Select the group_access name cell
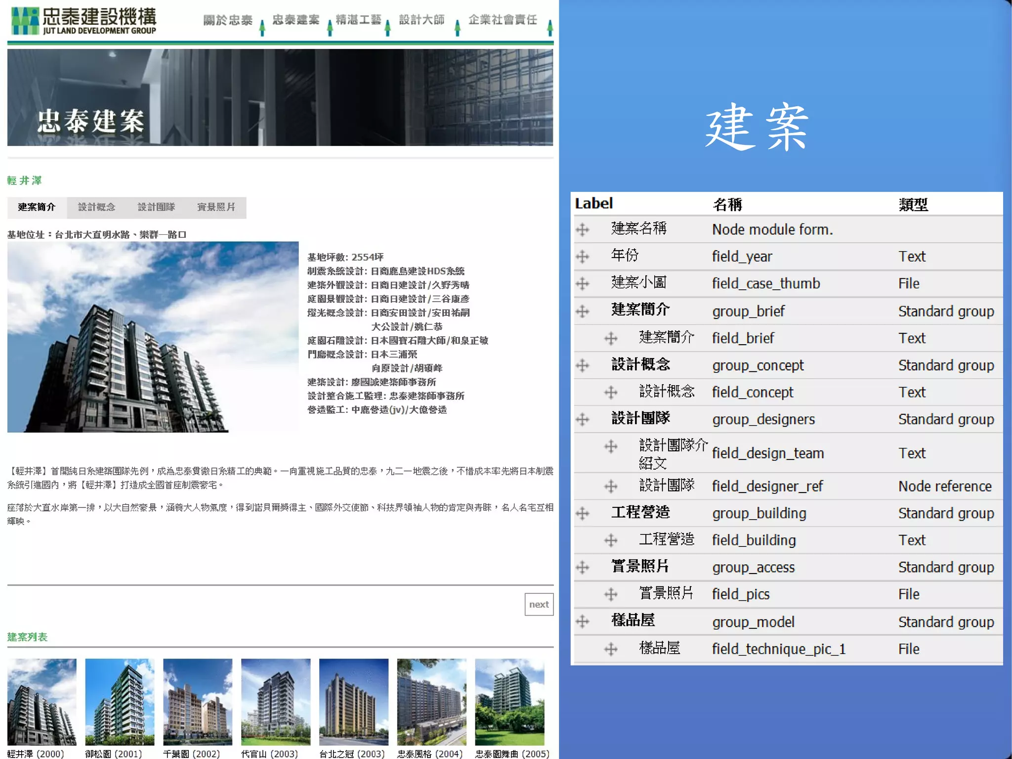The height and width of the screenshot is (759, 1012). (x=753, y=567)
